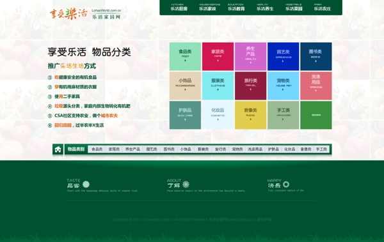The width and height of the screenshot is (384, 242).
Task: Click item ⑥ 回归田园 text
Action: click(x=76, y=125)
